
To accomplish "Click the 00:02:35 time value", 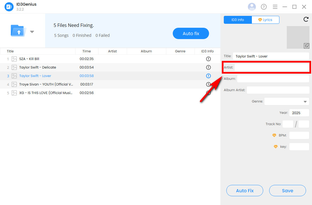I will point(87,59).
